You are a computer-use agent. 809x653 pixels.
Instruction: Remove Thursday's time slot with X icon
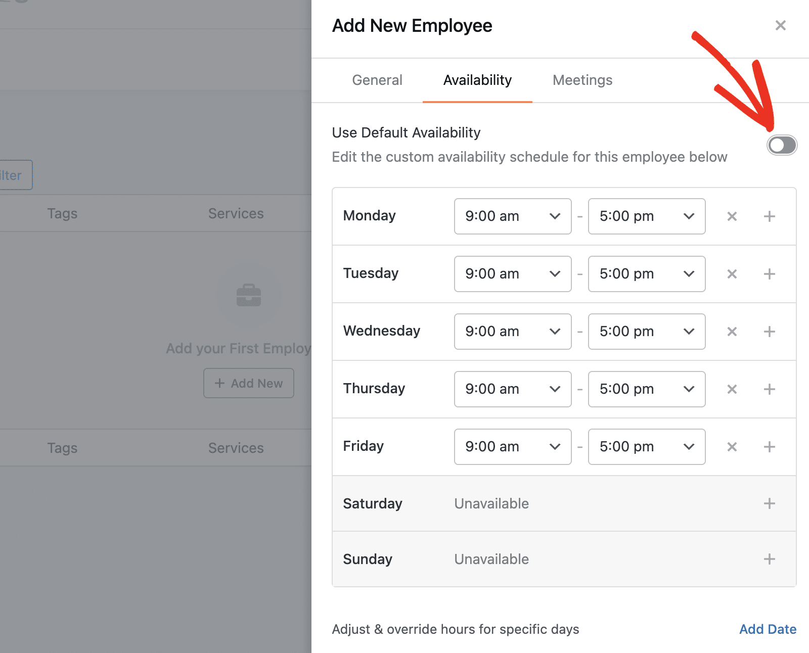coord(732,389)
